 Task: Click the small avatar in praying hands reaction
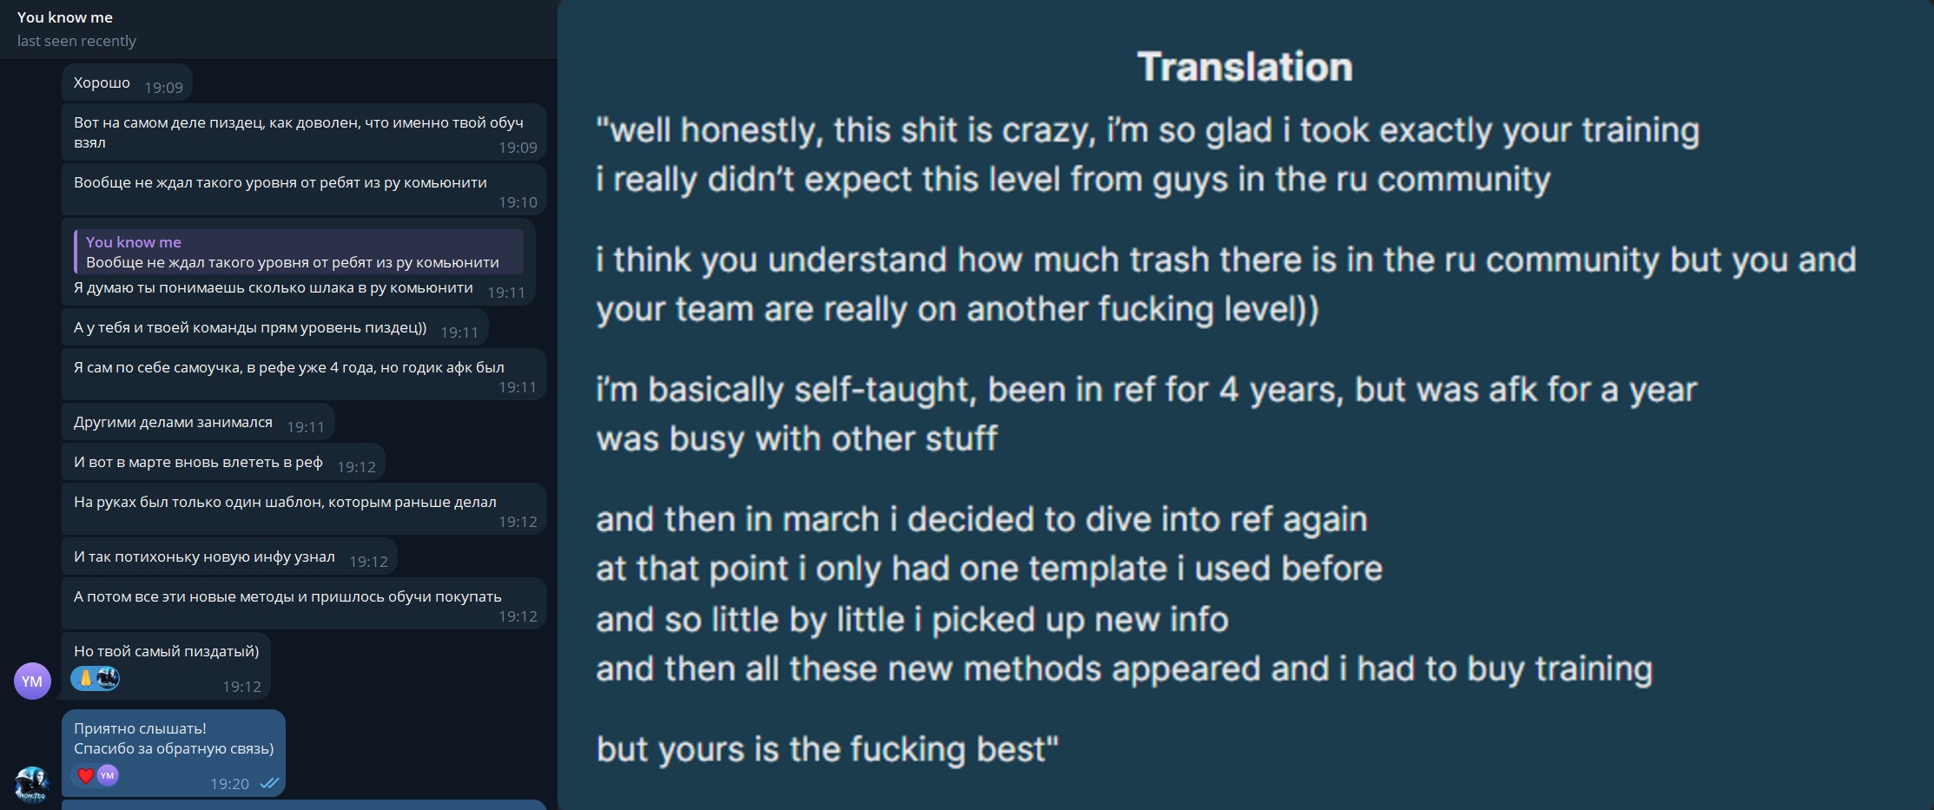[x=108, y=678]
